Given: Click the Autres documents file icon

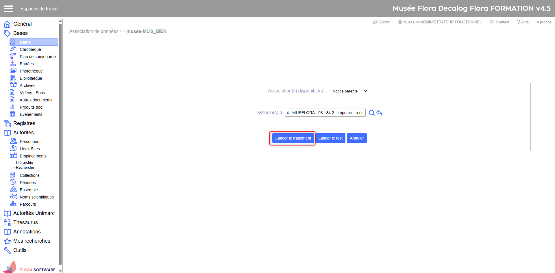Looking at the screenshot, I should (x=12, y=100).
